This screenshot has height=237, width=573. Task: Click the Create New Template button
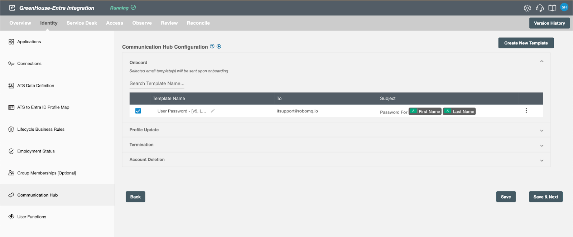coord(526,43)
